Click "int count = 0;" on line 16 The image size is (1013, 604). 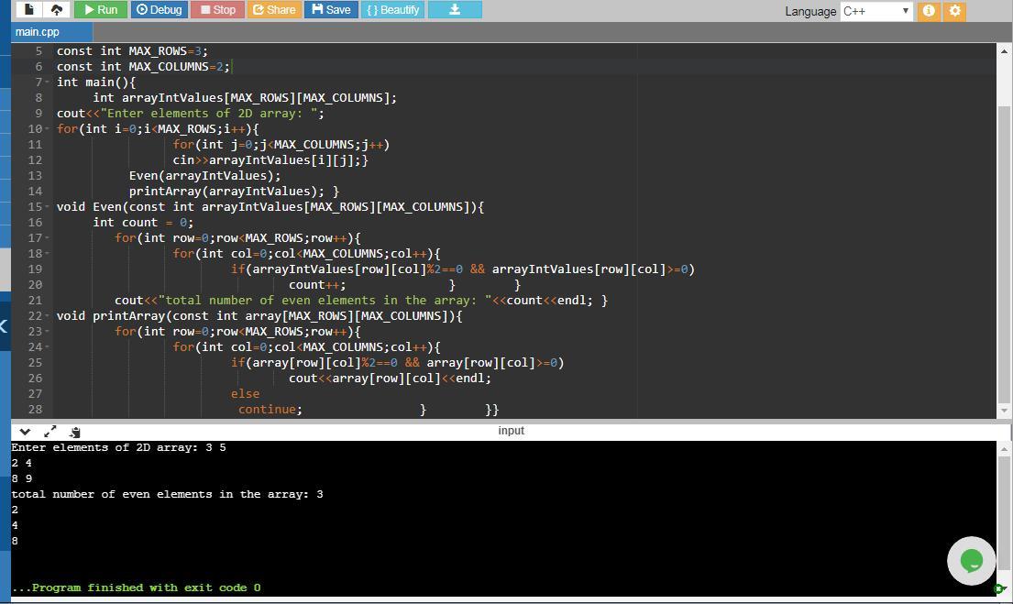click(x=143, y=222)
